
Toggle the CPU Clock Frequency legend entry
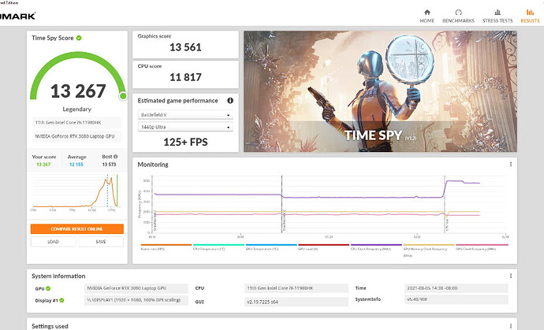coord(376,245)
